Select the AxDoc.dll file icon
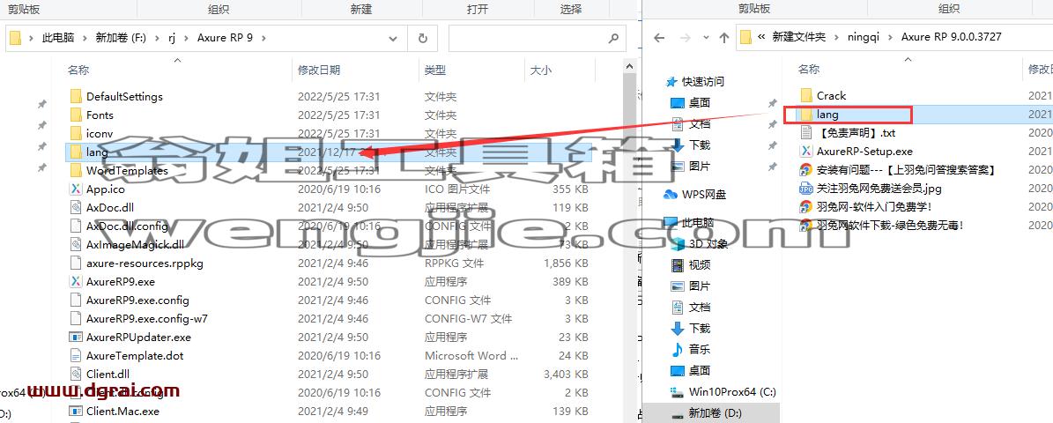Screen dimensions: 1053x423 click(76, 208)
